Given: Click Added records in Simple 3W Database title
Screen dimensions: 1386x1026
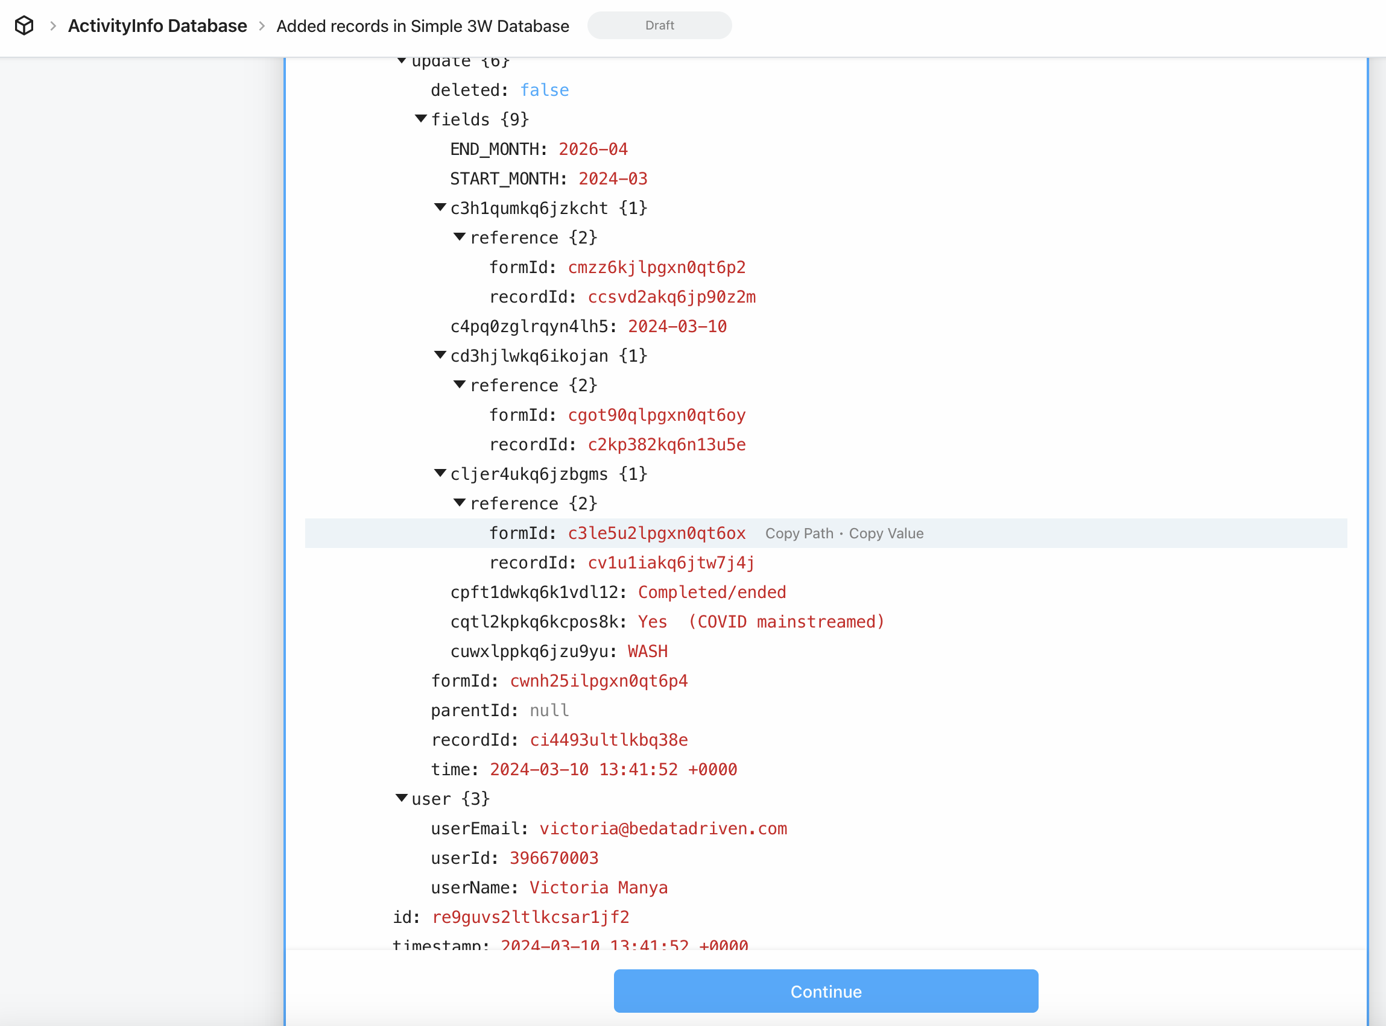Looking at the screenshot, I should (x=422, y=26).
